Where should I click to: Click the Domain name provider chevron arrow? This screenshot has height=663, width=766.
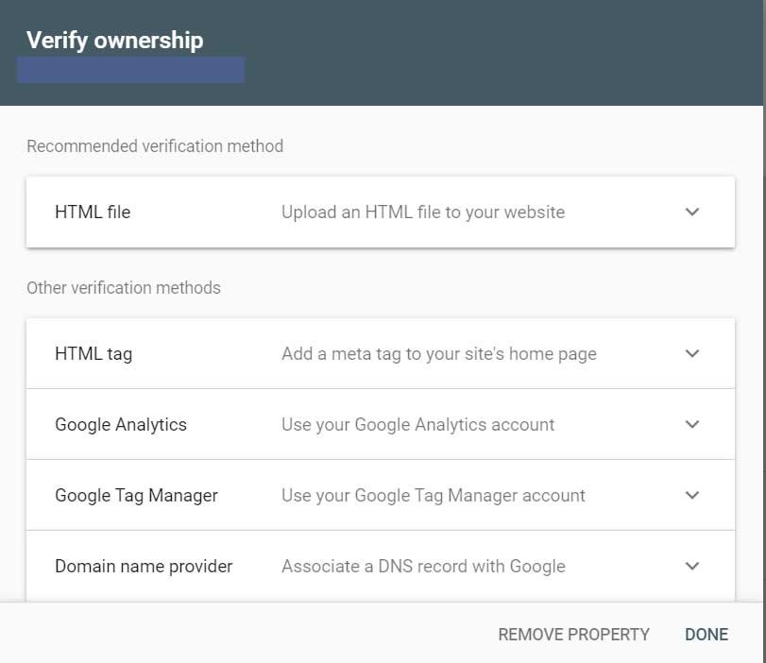[x=692, y=566]
